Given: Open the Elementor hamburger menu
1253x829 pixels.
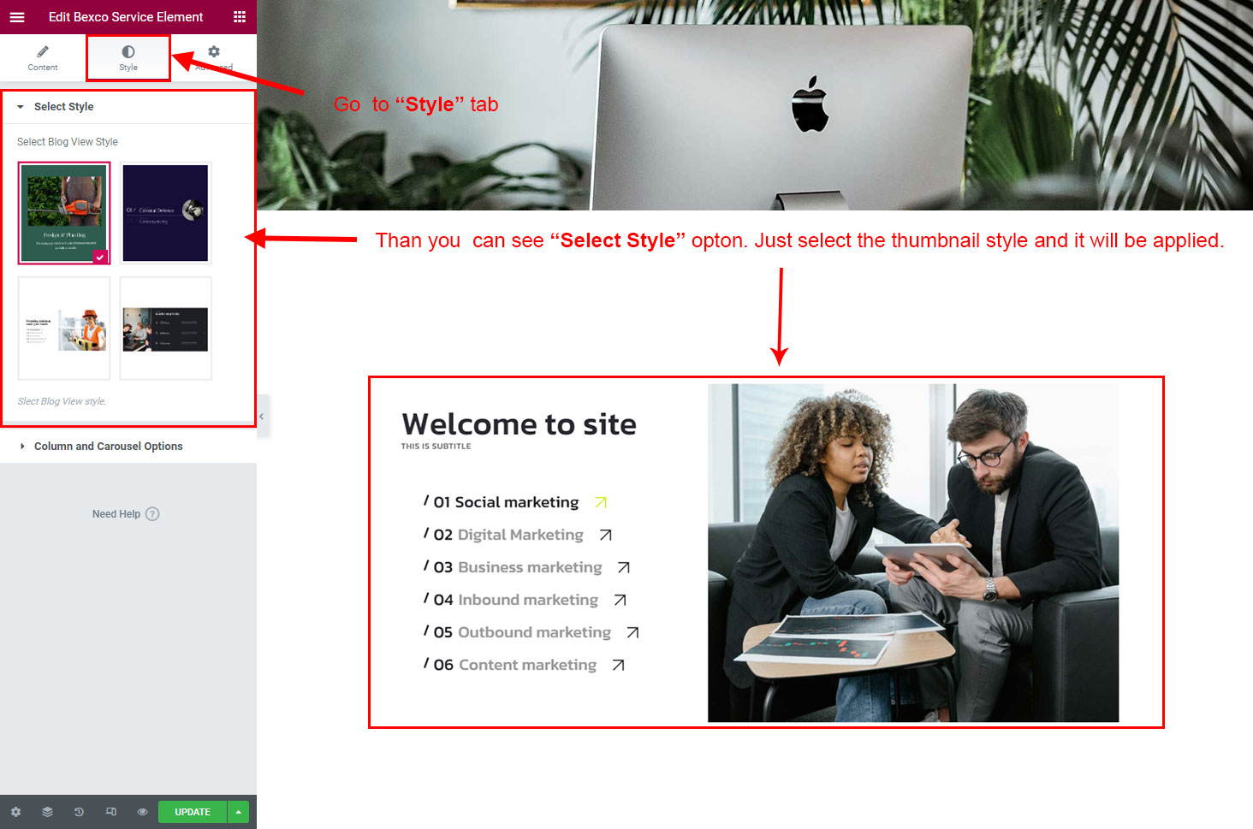Looking at the screenshot, I should [17, 17].
